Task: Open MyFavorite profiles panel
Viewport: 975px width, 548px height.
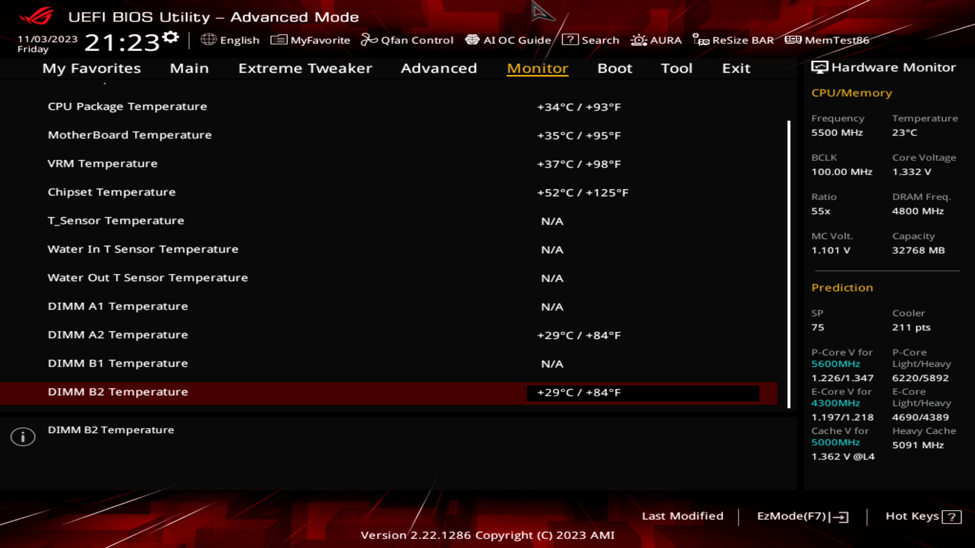Action: coord(309,40)
